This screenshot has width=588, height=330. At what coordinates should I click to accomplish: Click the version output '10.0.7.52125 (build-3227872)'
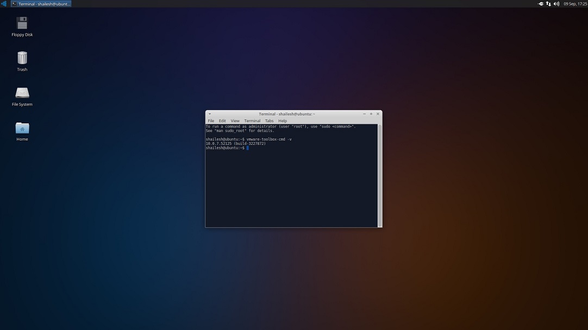pos(235,143)
